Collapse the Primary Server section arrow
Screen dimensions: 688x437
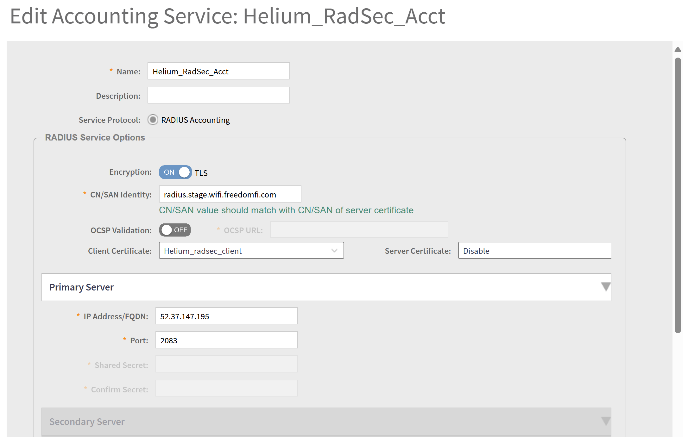[x=605, y=287]
